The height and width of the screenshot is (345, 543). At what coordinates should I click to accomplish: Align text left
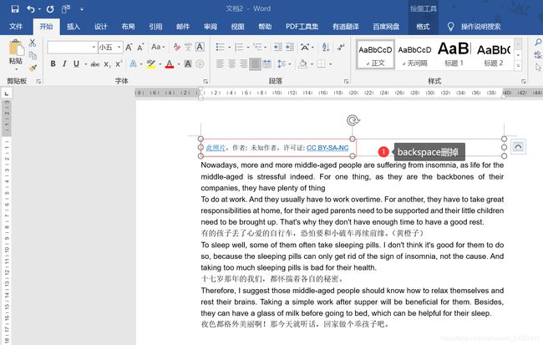tap(221, 63)
